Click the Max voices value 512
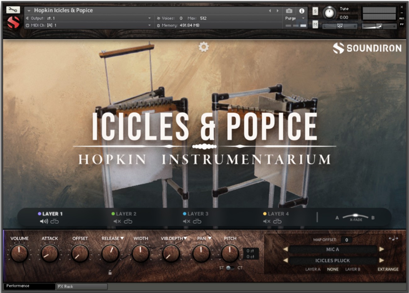Viewport: 409px width, 293px height. pyautogui.click(x=203, y=18)
